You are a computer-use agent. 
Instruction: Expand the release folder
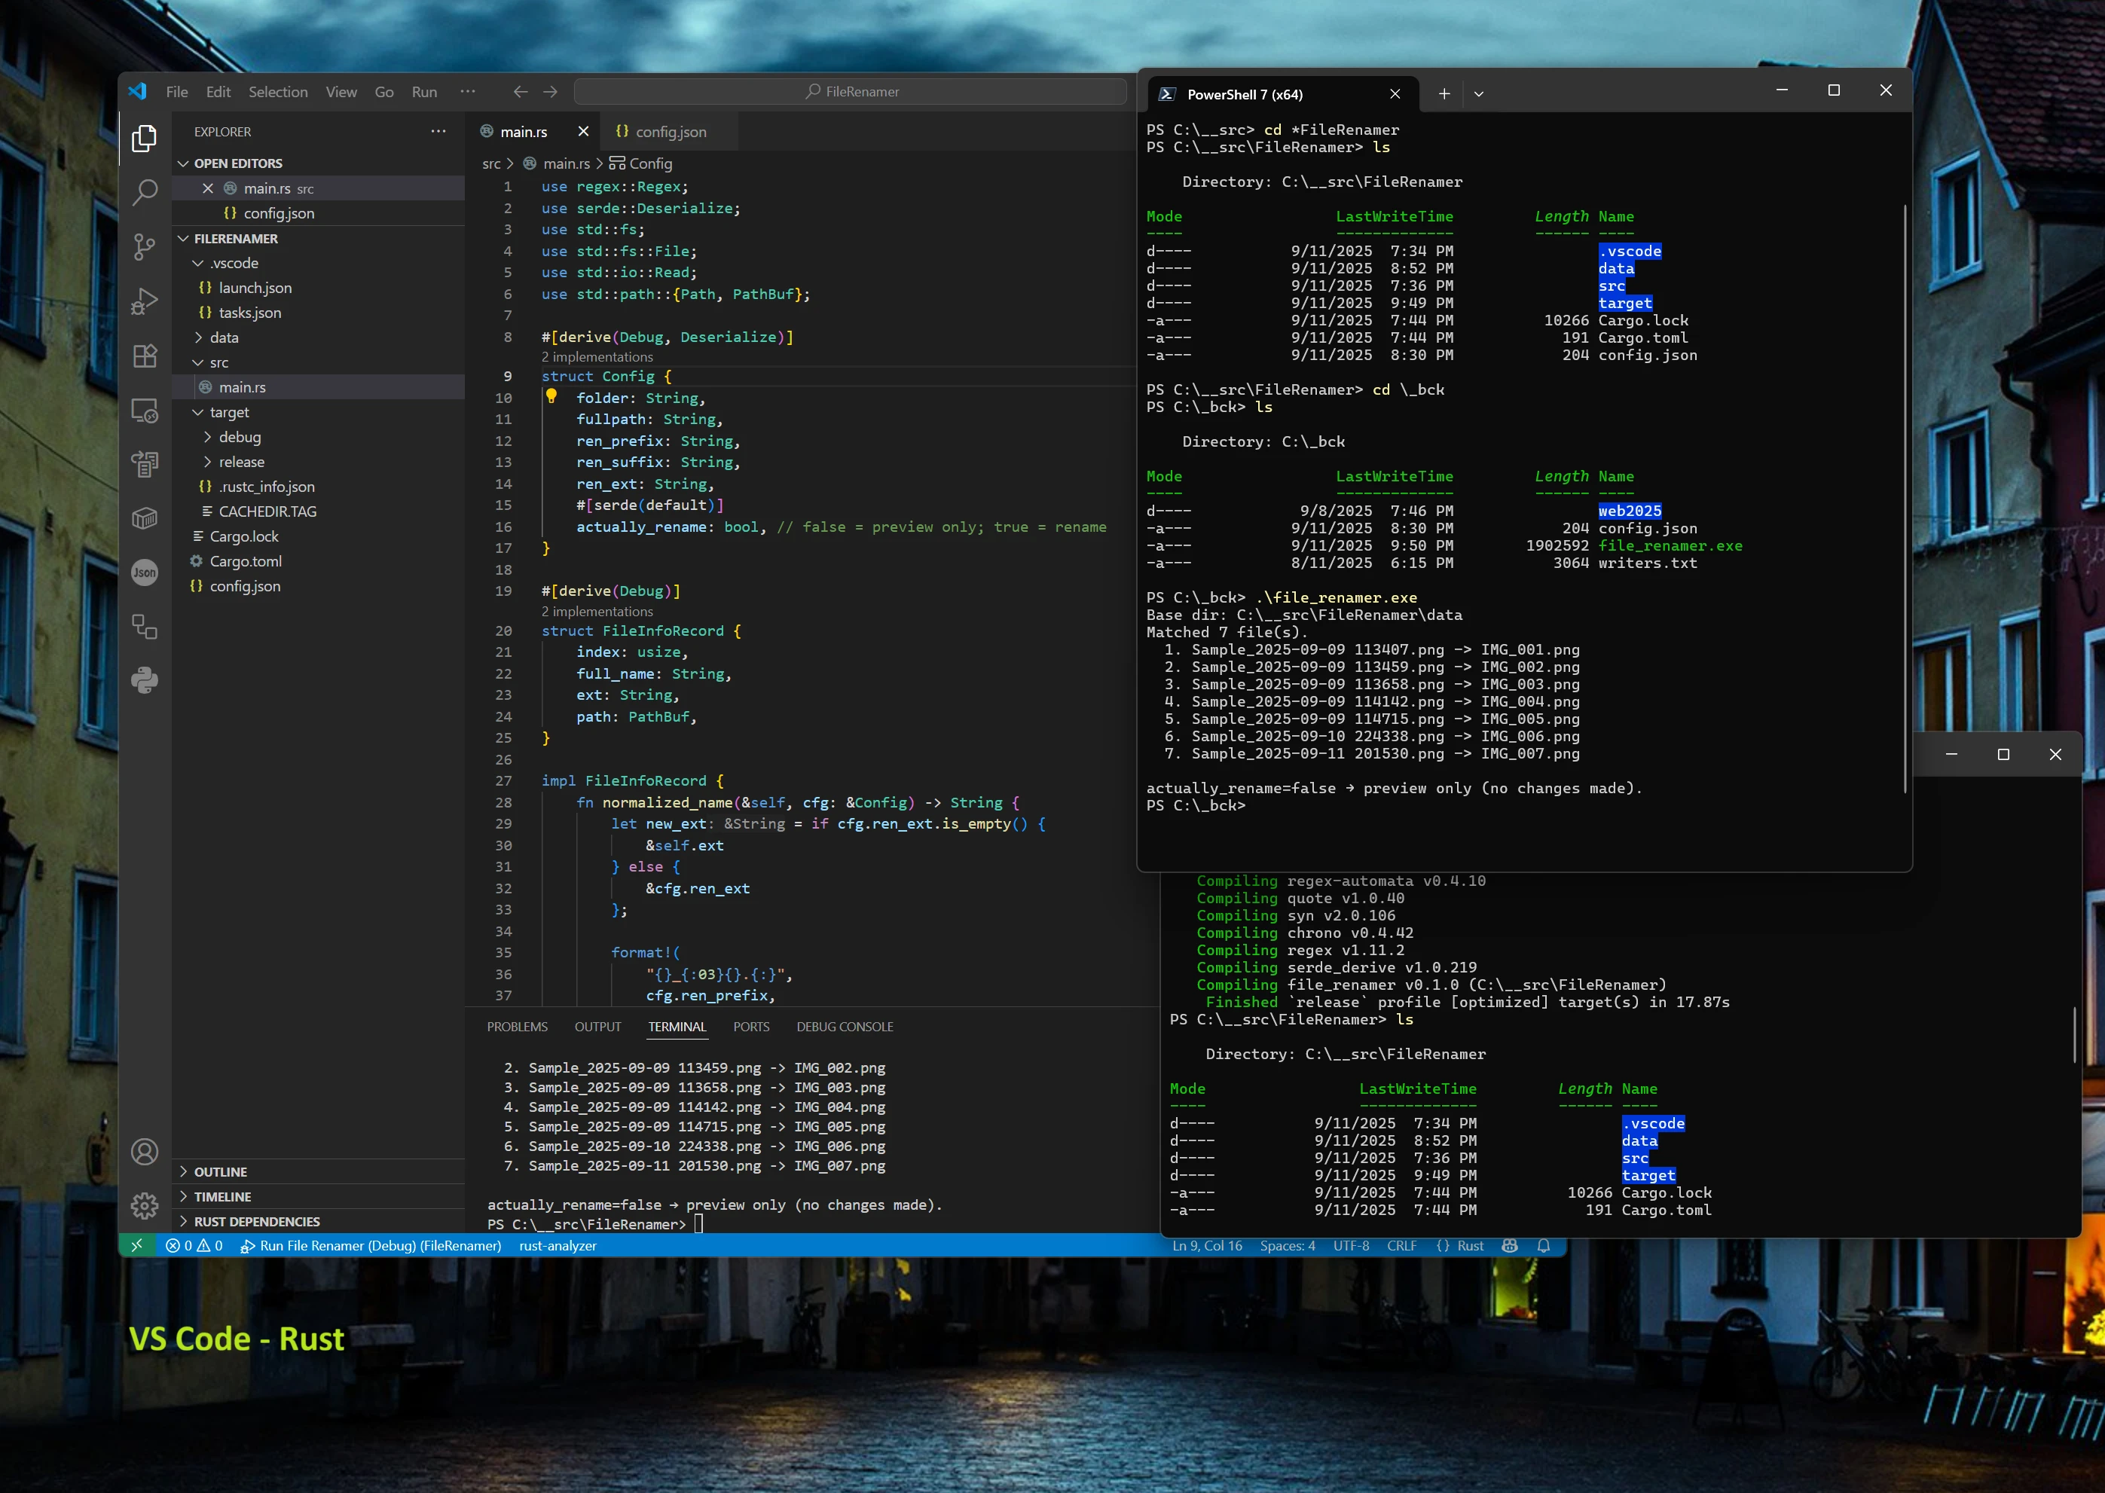tap(241, 462)
